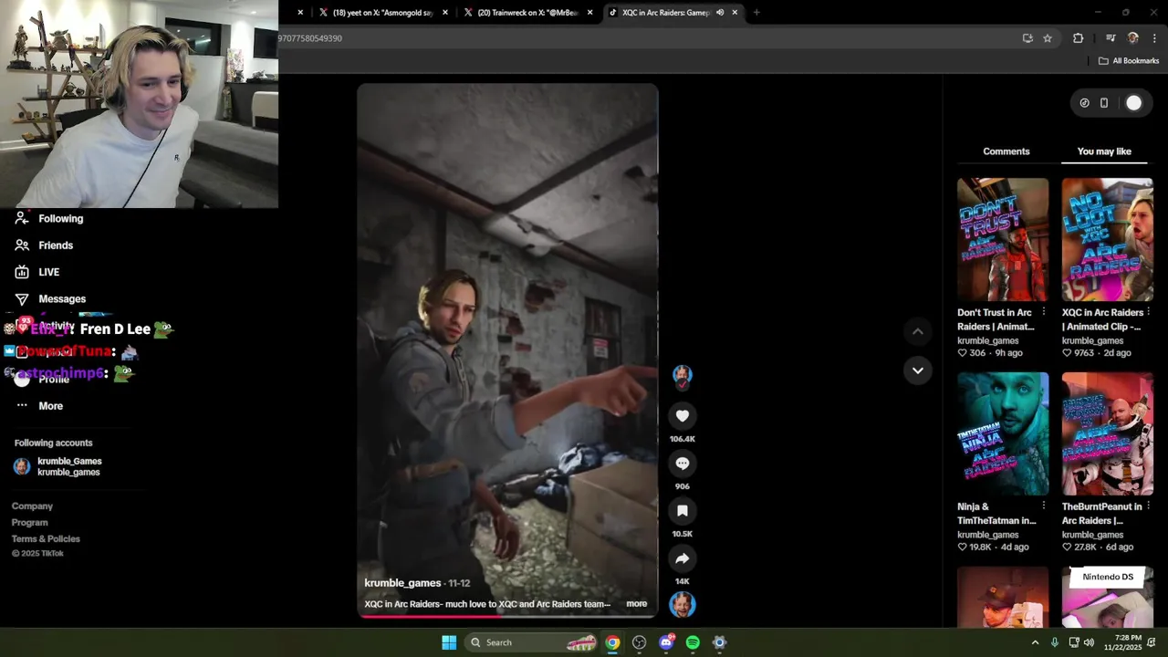Image resolution: width=1168 pixels, height=657 pixels.
Task: Open Chrome extensions puzzle icon
Action: 1079,38
